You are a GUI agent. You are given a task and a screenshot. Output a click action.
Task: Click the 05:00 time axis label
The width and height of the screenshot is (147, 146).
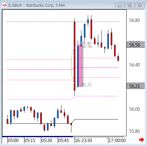point(13,141)
